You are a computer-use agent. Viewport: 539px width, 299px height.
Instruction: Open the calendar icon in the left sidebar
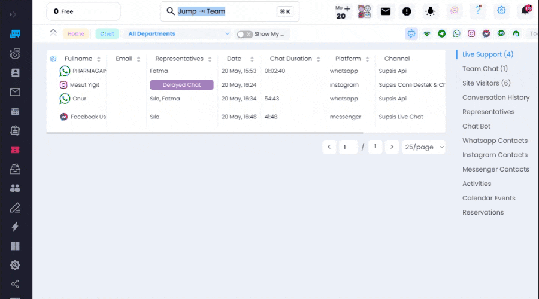point(15,112)
